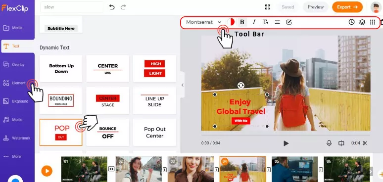Click the FlexClip logo
The width and height of the screenshot is (383, 182).
(x=15, y=8)
